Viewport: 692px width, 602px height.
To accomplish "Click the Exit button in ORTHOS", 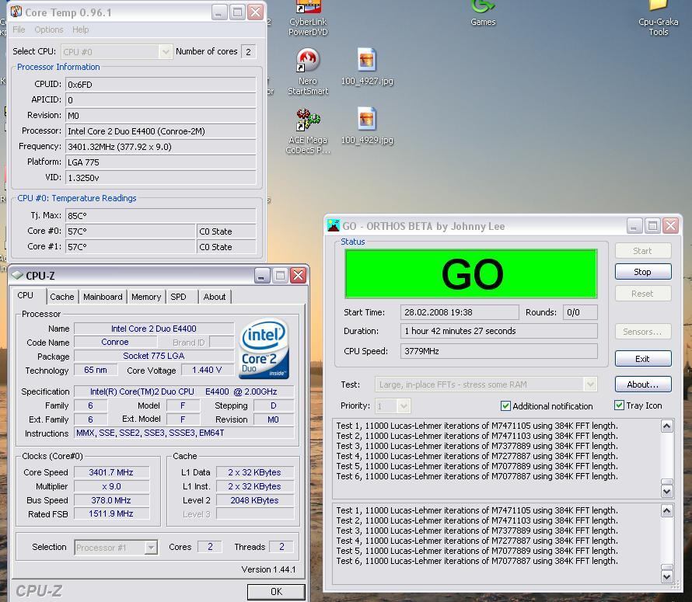I will [643, 359].
